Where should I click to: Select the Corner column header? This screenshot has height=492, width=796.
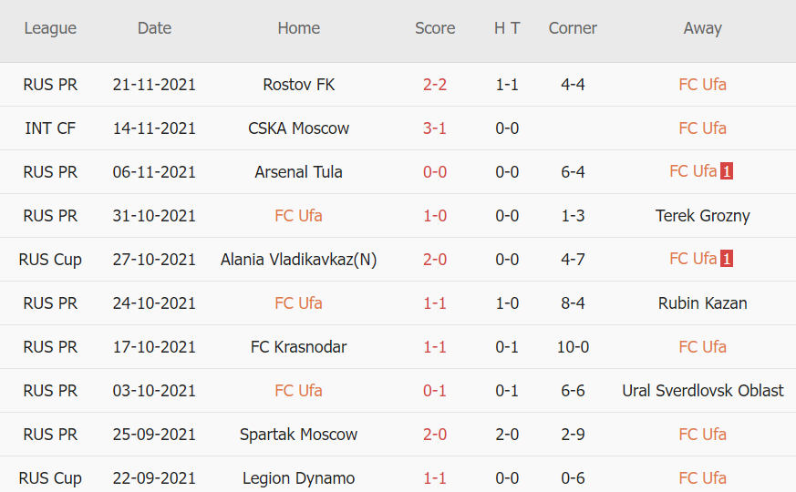click(573, 28)
